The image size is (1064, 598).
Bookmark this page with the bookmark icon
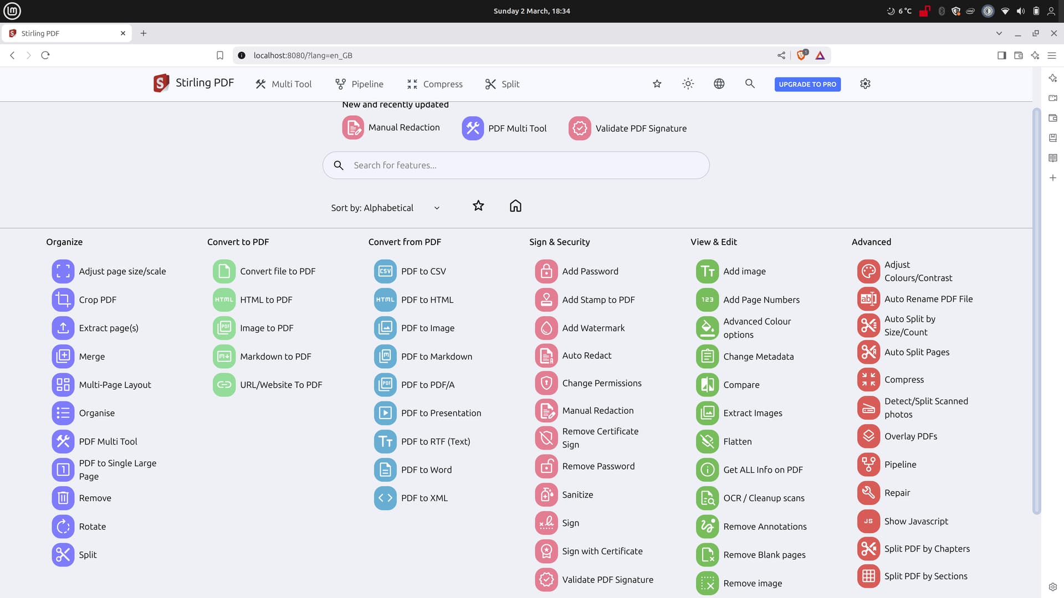click(x=220, y=55)
